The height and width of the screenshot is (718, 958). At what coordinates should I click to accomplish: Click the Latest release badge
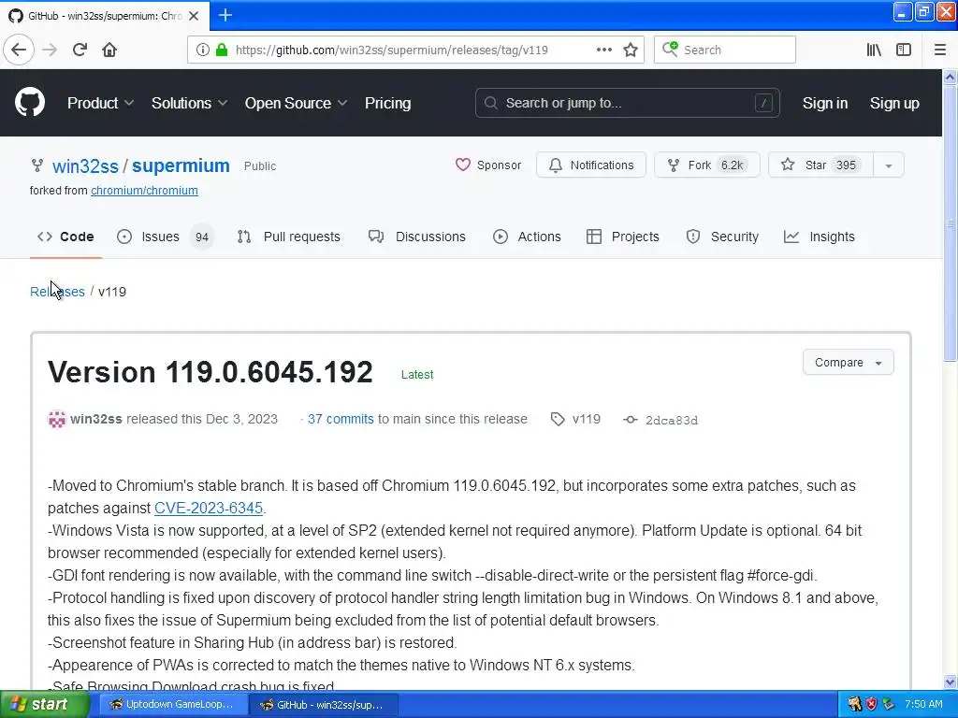417,375
